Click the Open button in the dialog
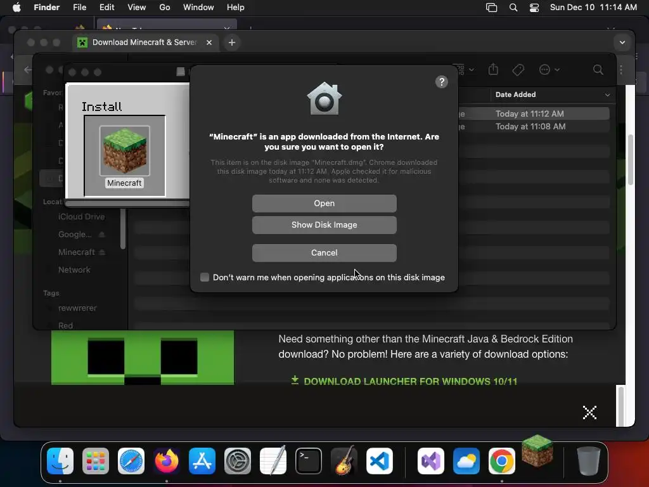 pyautogui.click(x=324, y=204)
